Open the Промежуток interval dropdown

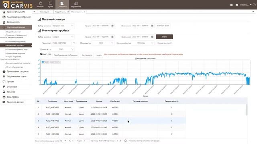pyautogui.click(x=103, y=43)
